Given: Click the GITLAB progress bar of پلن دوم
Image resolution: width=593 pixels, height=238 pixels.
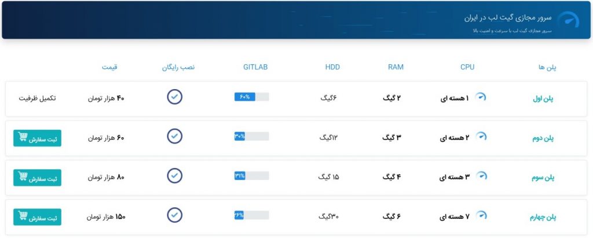Looking at the screenshot, I should point(251,136).
